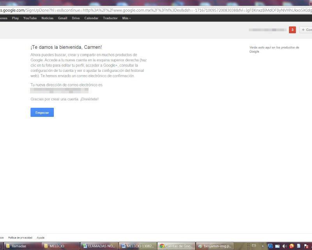This screenshot has width=312, height=250.
Task: Open Traductor from the Google bar
Action: pos(110,18)
